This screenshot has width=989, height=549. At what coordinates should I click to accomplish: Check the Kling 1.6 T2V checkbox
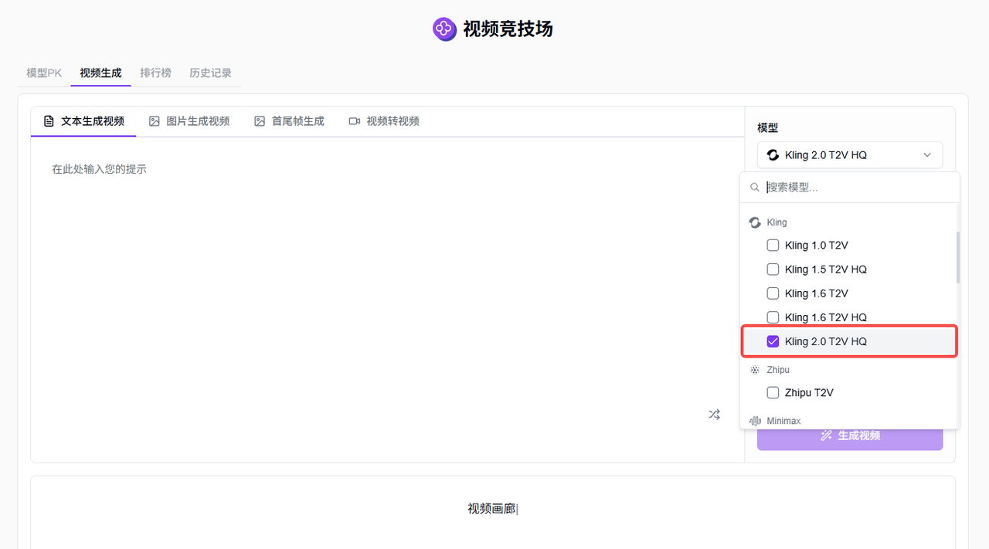pyautogui.click(x=773, y=293)
